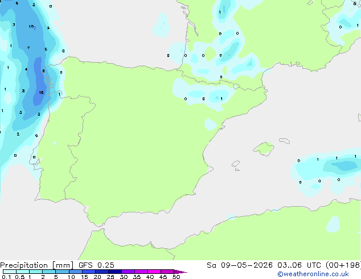Click the "8" precipitation value near Galicia coast

pos(43,71)
